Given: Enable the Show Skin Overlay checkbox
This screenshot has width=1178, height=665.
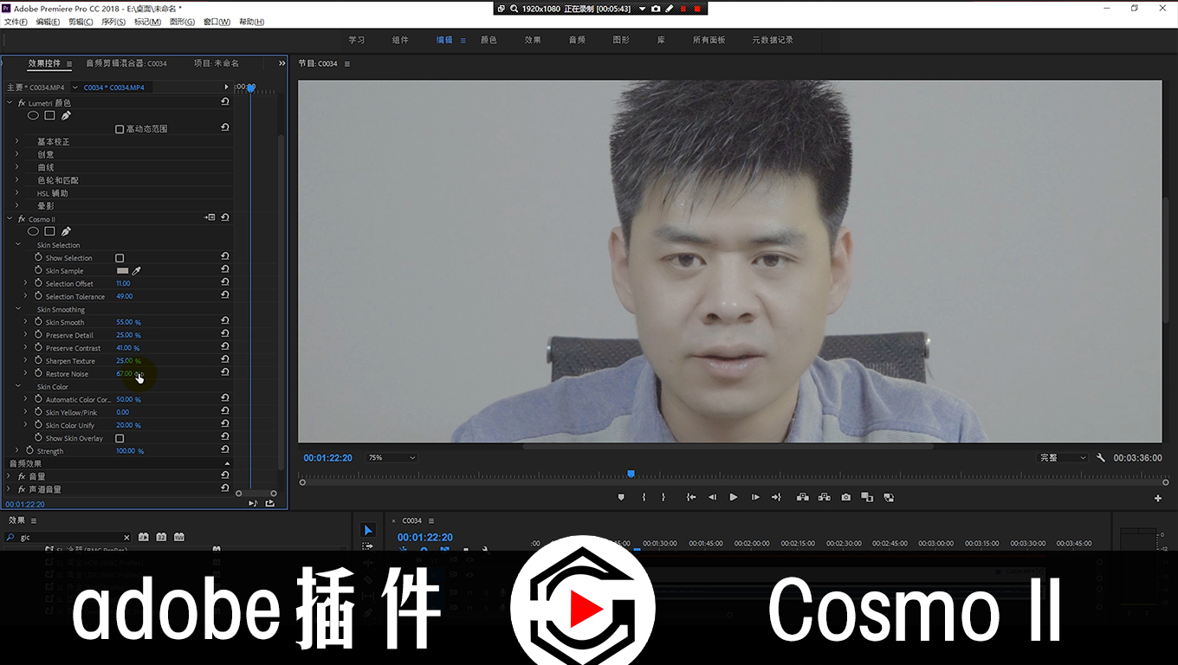Looking at the screenshot, I should click(120, 438).
